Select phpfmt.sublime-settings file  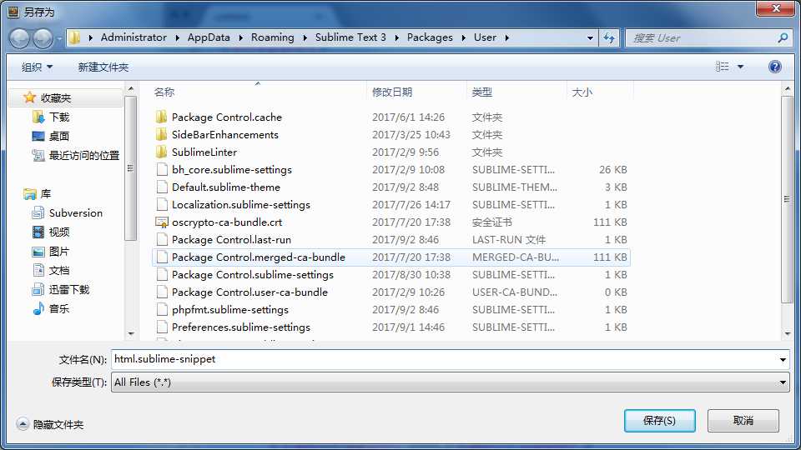coord(391,310)
